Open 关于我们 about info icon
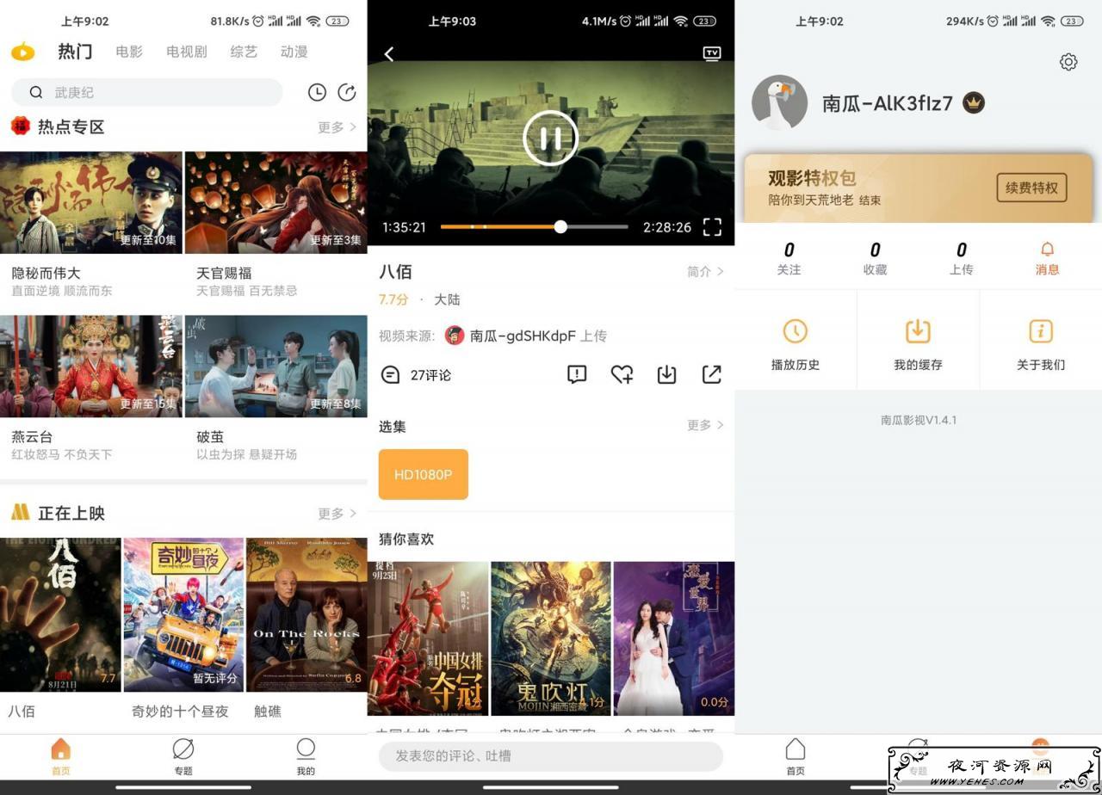1102x795 pixels. pos(1041,331)
